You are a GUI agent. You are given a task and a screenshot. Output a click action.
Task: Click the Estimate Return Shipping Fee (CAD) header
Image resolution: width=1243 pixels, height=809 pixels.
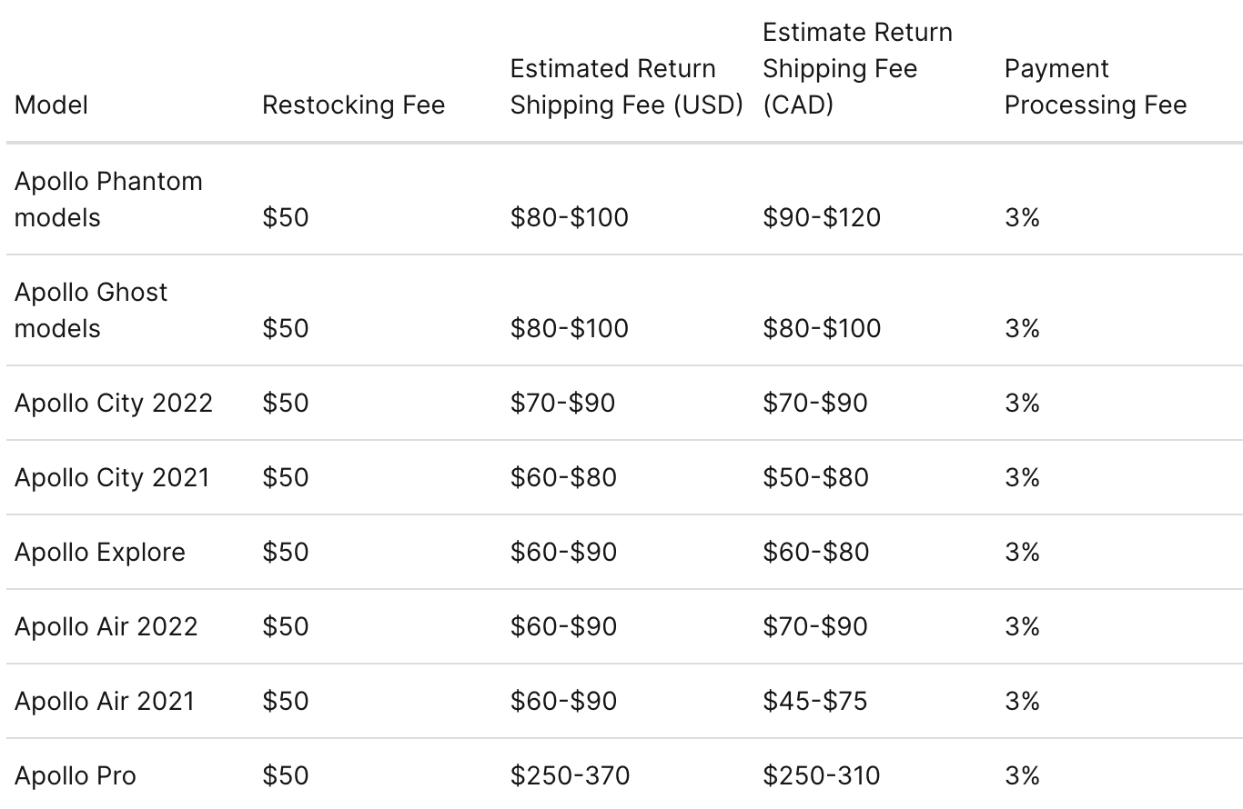pyautogui.click(x=857, y=69)
